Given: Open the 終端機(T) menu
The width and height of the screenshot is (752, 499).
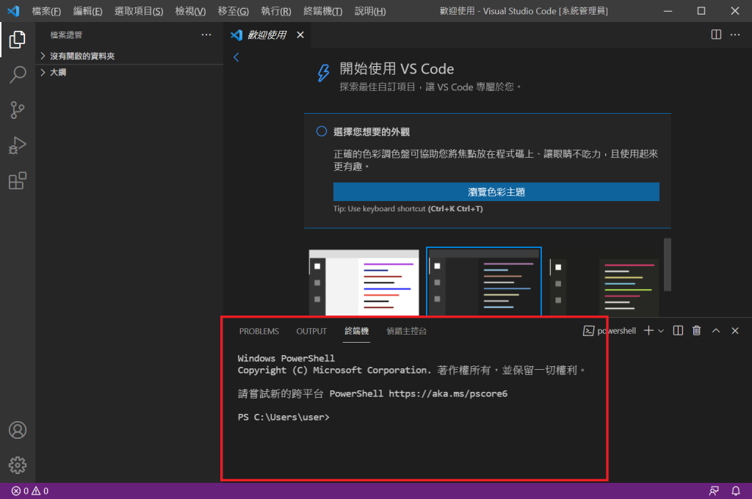Looking at the screenshot, I should tap(323, 11).
